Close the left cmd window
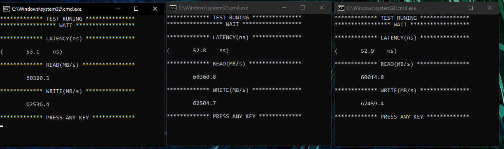Image resolution: width=504 pixels, height=149 pixels. click(x=155, y=9)
